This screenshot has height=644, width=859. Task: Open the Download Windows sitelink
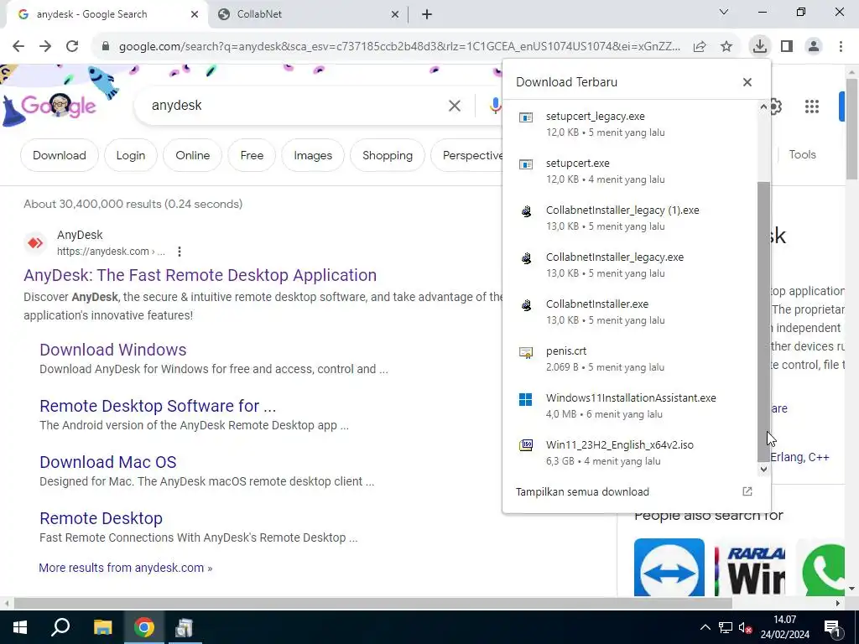113,350
